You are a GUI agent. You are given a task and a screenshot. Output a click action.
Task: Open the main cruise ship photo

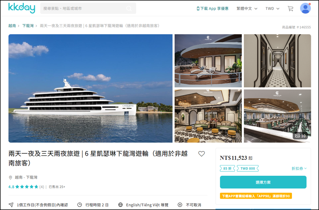(x=90, y=88)
